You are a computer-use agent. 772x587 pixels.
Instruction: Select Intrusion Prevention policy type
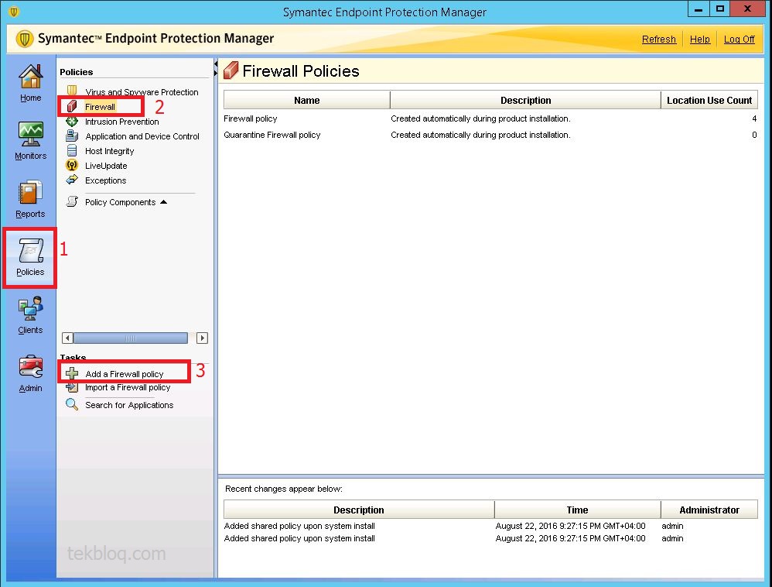coord(121,122)
